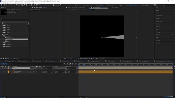175x98 pixels.
Task: Take snapshot with camera icon in viewer
Action: (x=97, y=59)
